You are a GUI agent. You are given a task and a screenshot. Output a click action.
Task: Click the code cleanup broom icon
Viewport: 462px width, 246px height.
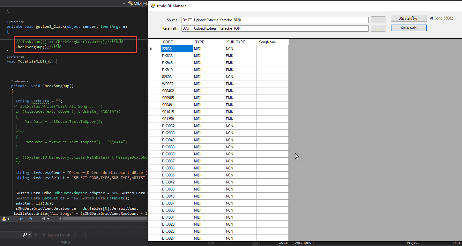click(44, 219)
